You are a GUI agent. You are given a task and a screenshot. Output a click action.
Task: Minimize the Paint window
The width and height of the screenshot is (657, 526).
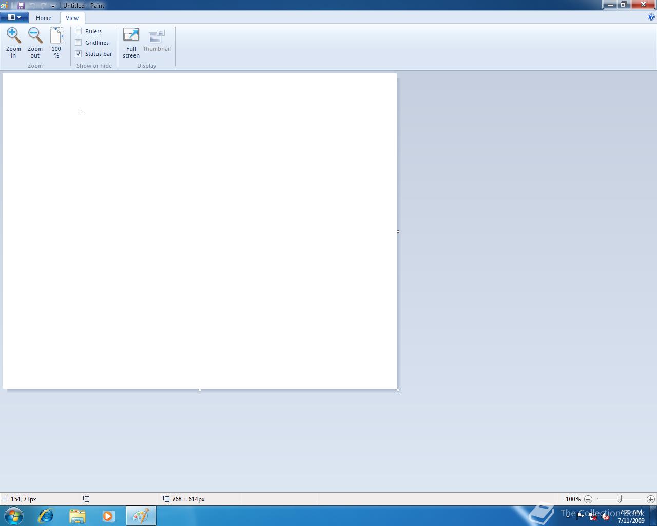tap(610, 5)
